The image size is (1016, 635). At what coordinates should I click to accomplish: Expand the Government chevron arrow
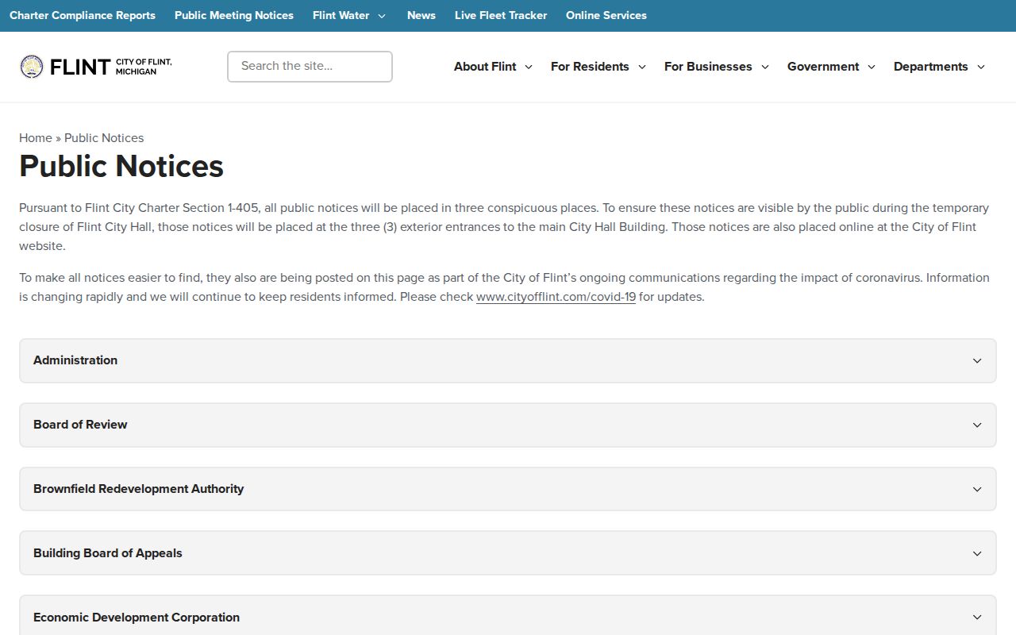coord(872,67)
